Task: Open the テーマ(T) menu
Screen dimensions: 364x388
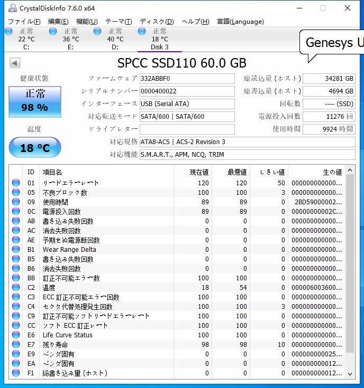Action: (x=119, y=22)
